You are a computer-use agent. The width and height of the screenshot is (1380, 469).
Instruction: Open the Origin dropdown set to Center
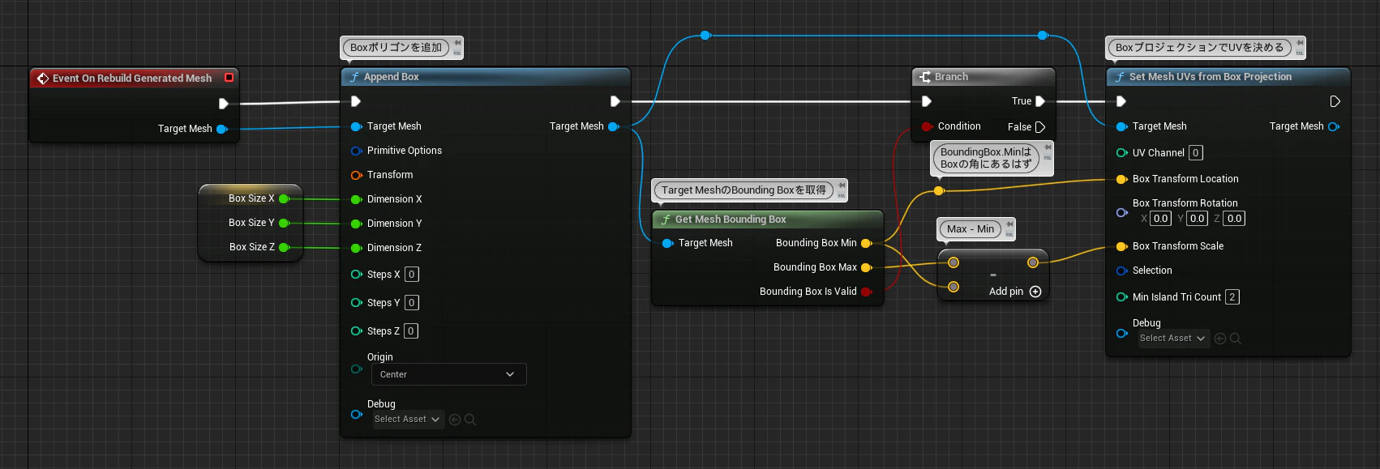[x=449, y=374]
